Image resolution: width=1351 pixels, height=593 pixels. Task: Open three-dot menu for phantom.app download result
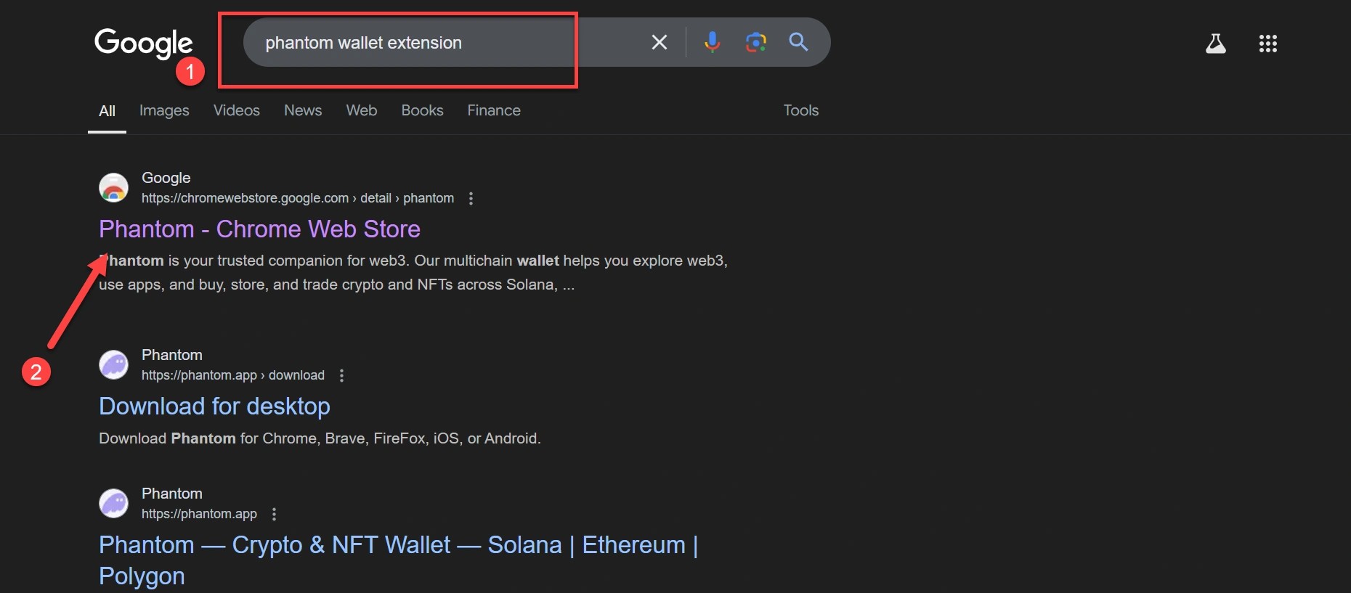[341, 375]
